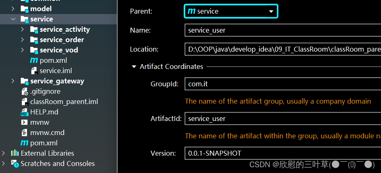
Task: Click Maven icon of root pom.xml
Action: (x=24, y=143)
